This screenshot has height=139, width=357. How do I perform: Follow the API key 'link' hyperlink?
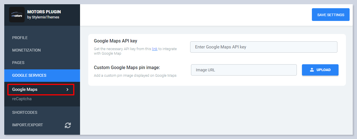tap(155, 49)
